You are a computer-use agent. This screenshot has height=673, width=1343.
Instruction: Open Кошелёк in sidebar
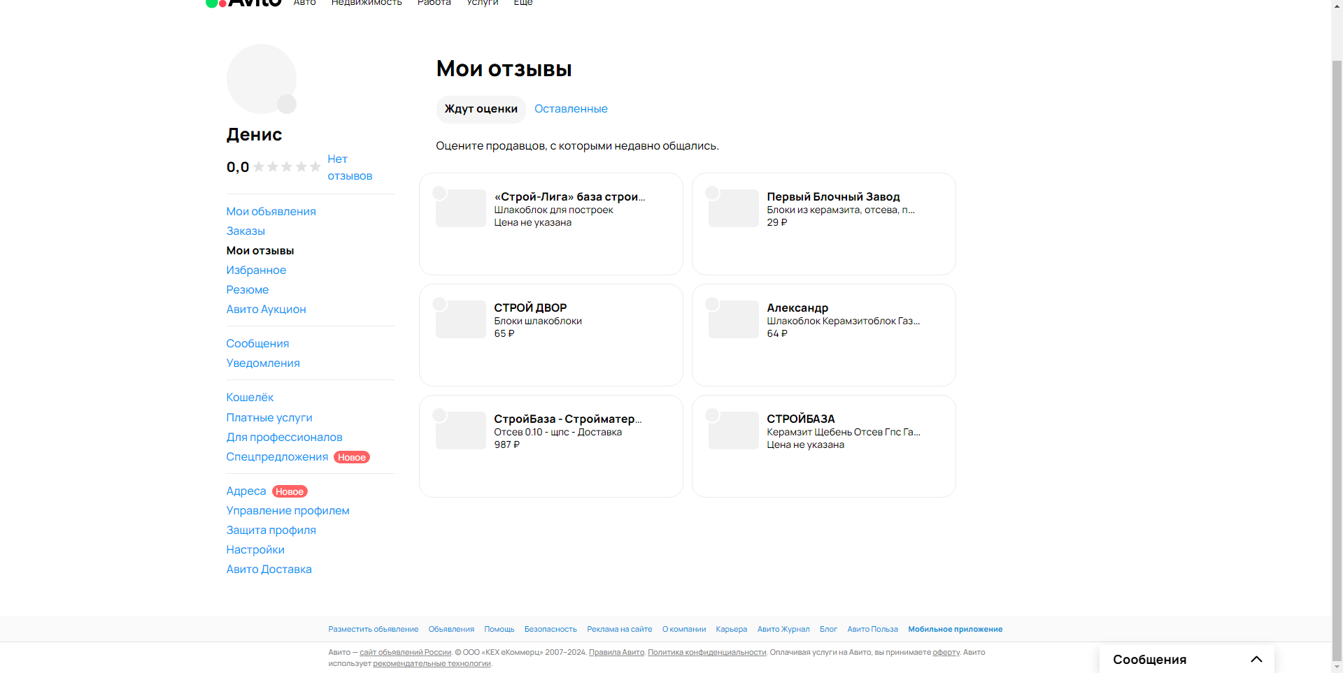(x=250, y=398)
